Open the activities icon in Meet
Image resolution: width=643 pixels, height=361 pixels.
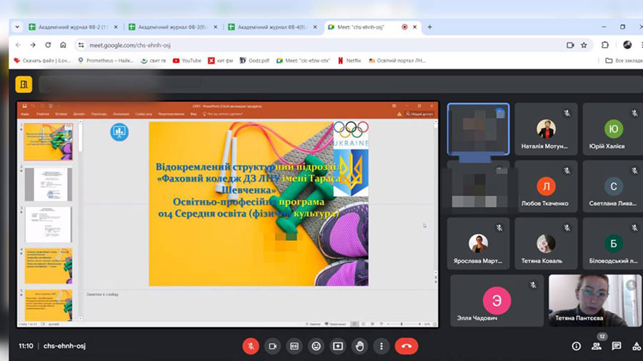coord(636,346)
